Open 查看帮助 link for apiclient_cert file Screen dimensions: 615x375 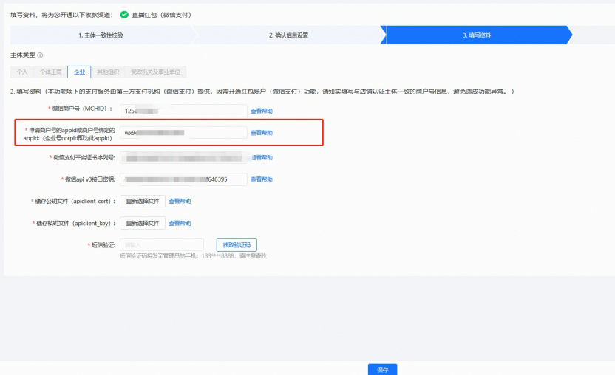(x=180, y=201)
